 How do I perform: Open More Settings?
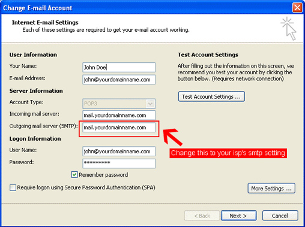271,188
